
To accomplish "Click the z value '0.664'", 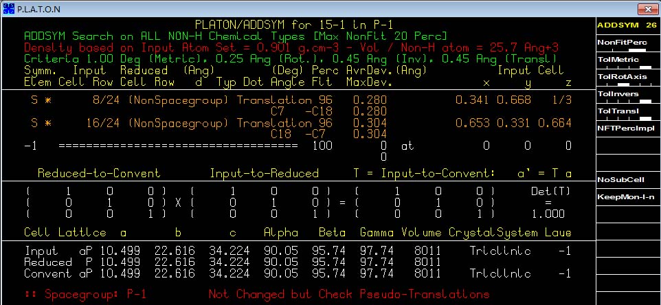I will click(x=554, y=123).
